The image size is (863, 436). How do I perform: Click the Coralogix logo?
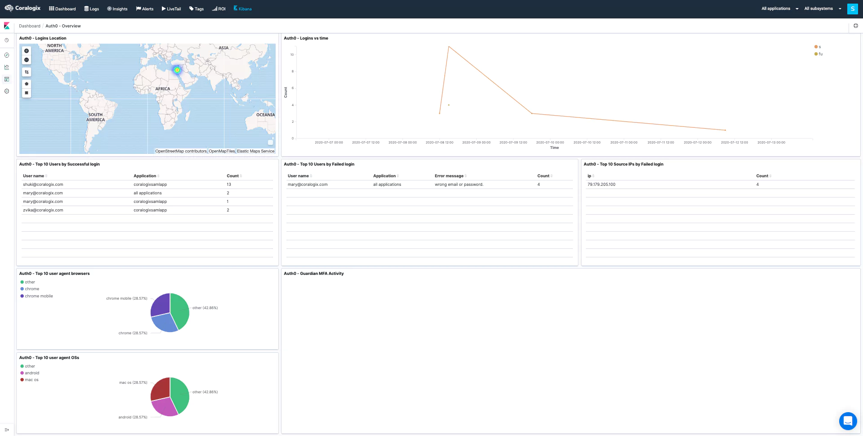pyautogui.click(x=22, y=8)
